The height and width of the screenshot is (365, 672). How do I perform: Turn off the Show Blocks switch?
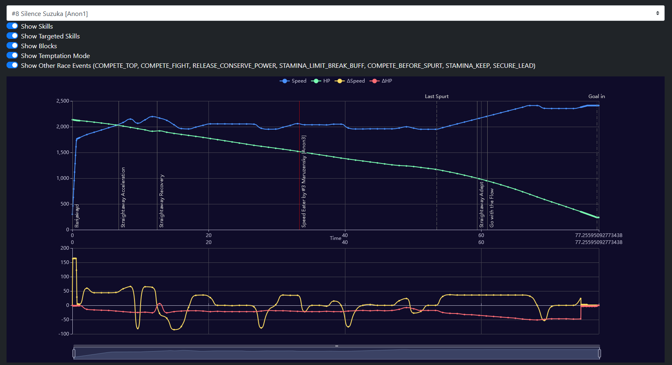tap(12, 46)
